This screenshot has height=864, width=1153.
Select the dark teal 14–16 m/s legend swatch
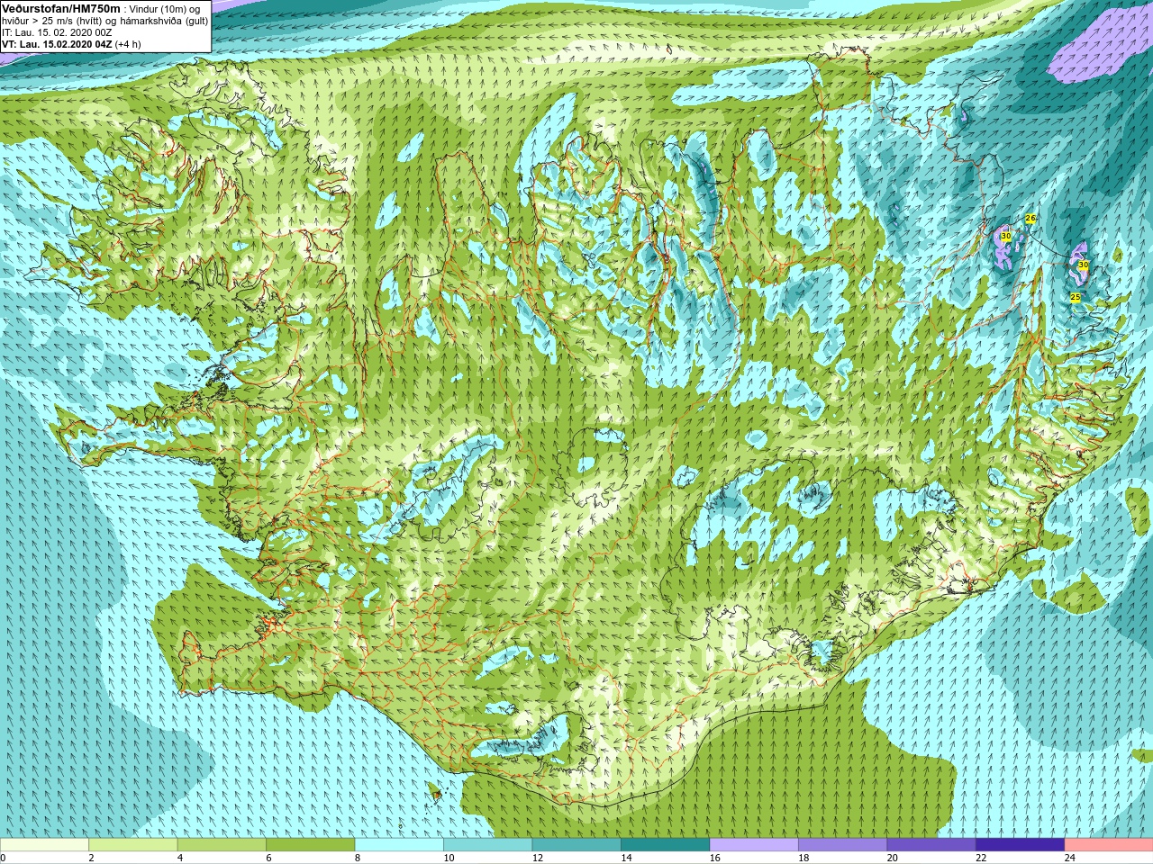tap(665, 845)
